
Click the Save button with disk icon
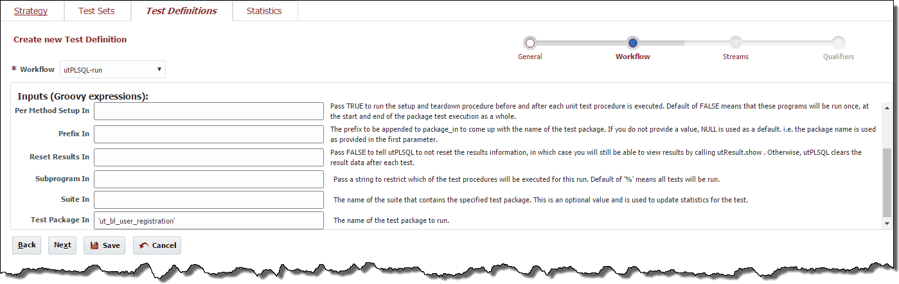tap(105, 245)
